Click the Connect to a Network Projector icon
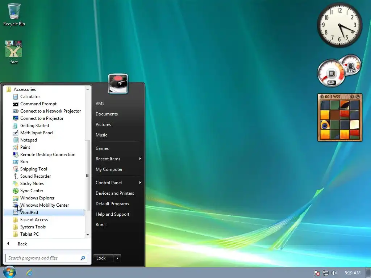Viewport: 371px width, 278px height. pyautogui.click(x=16, y=111)
